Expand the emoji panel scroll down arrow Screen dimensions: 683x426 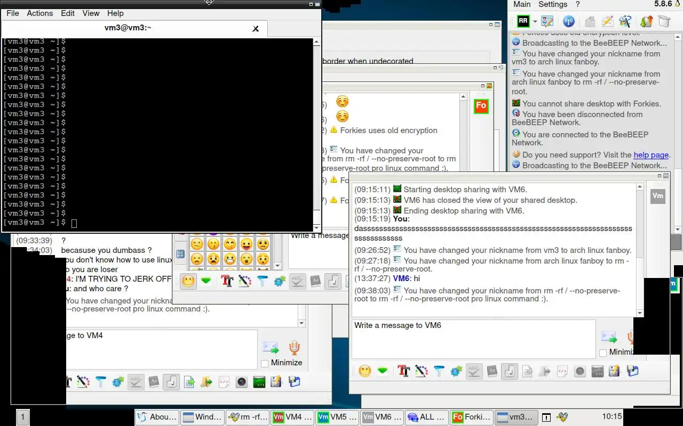pyautogui.click(x=277, y=266)
